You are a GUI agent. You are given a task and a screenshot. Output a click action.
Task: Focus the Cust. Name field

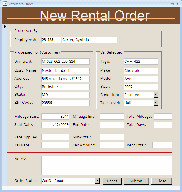pyautogui.click(x=65, y=71)
